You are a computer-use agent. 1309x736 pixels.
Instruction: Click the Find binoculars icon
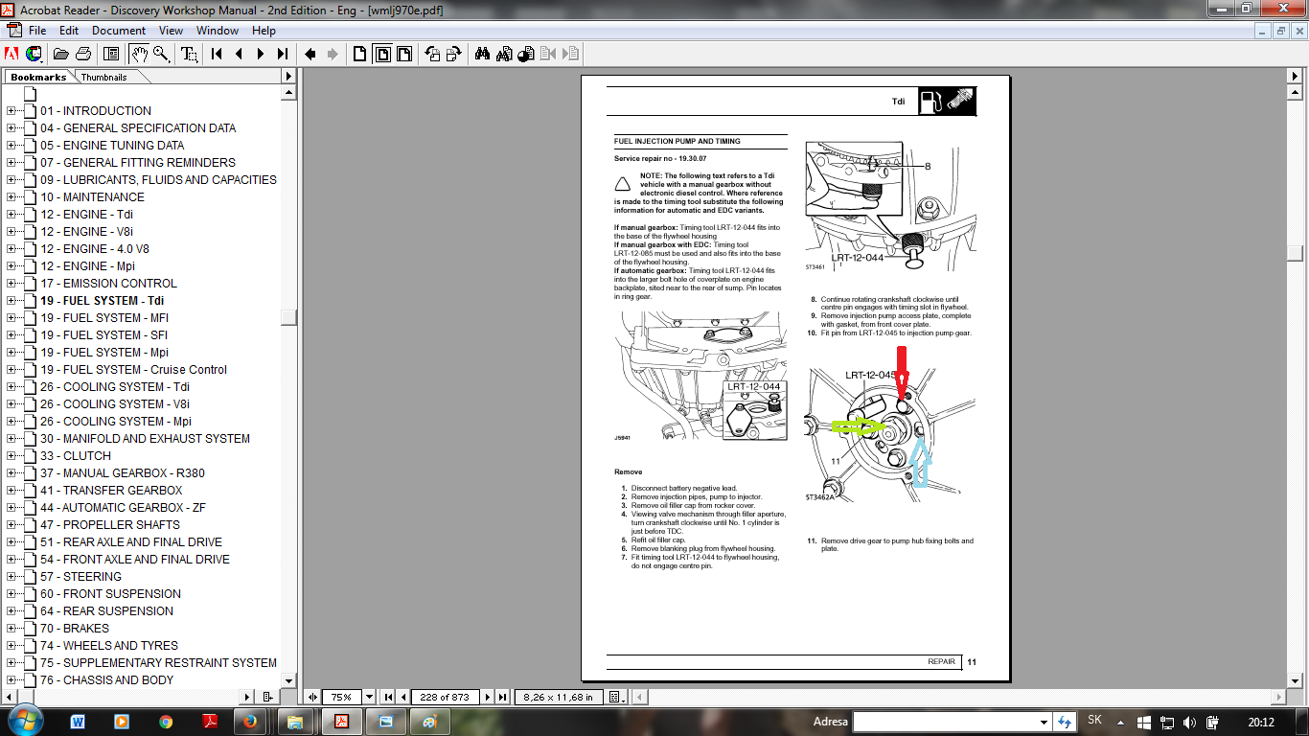pos(482,54)
